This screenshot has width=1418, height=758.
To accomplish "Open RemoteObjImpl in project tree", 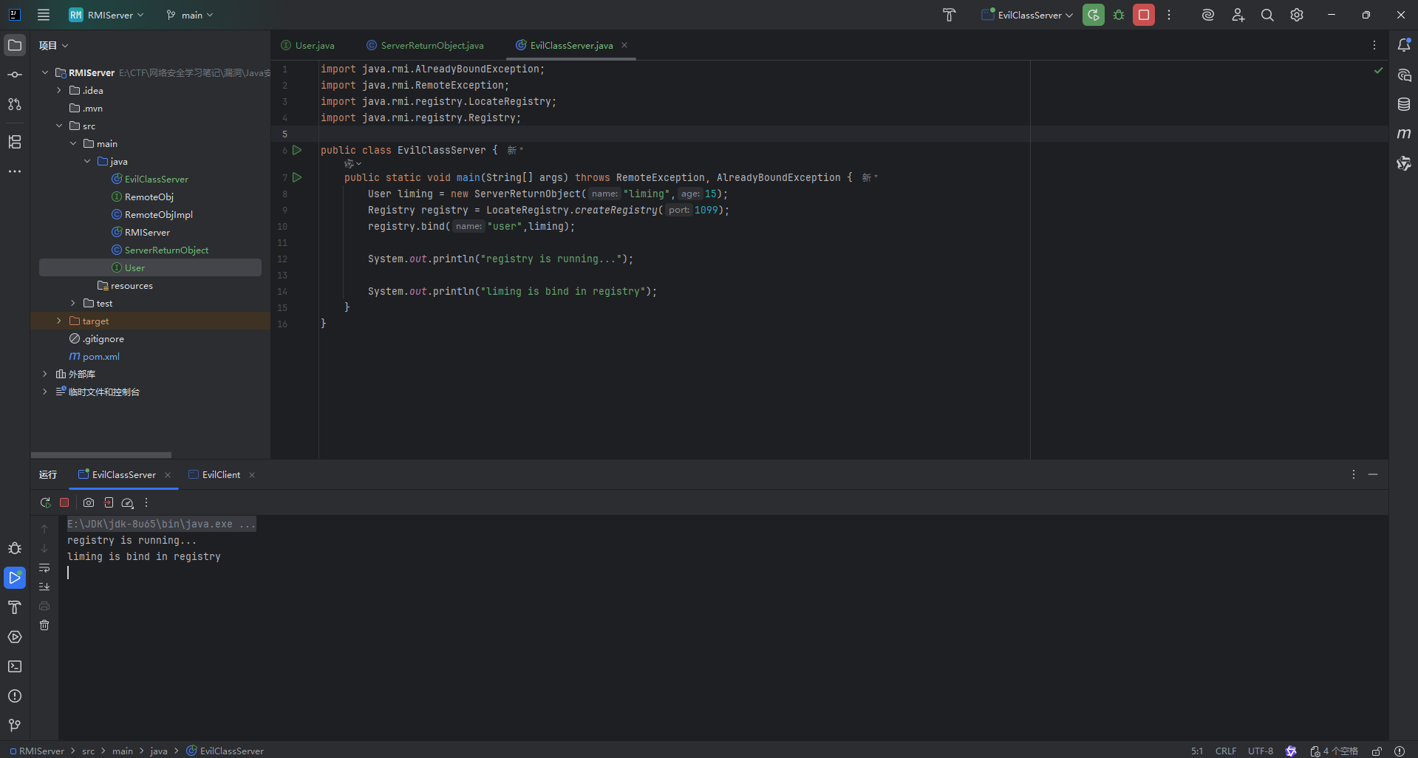I will (158, 215).
